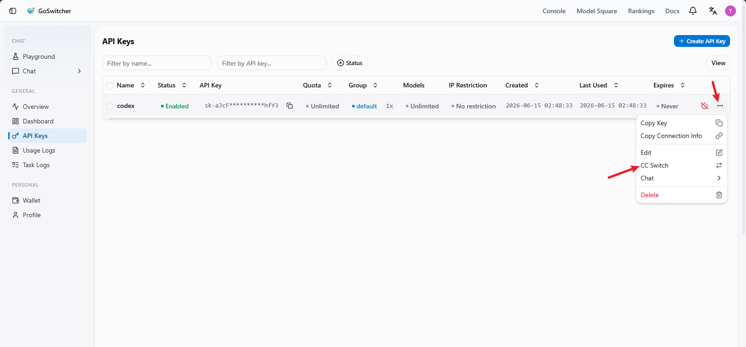Sort by the Status column header
This screenshot has height=347, width=746.
tap(172, 85)
